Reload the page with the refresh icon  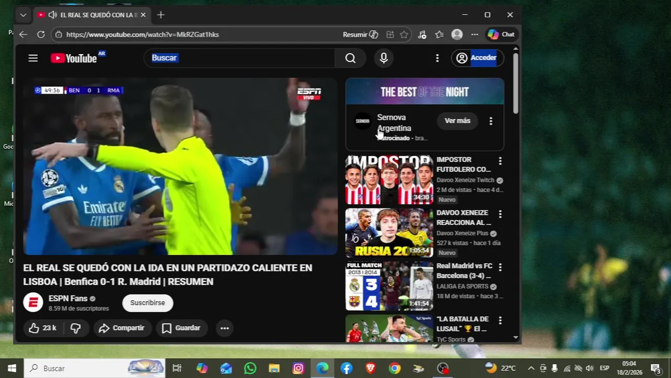coord(41,35)
